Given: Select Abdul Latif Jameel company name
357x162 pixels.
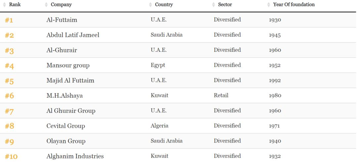Looking at the screenshot, I should [73, 35].
